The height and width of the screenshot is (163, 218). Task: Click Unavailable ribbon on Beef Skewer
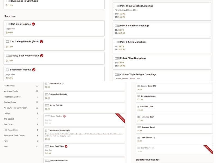pyautogui.click(x=208, y=149)
